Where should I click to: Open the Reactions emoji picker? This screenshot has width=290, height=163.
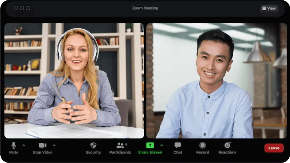[x=227, y=146]
